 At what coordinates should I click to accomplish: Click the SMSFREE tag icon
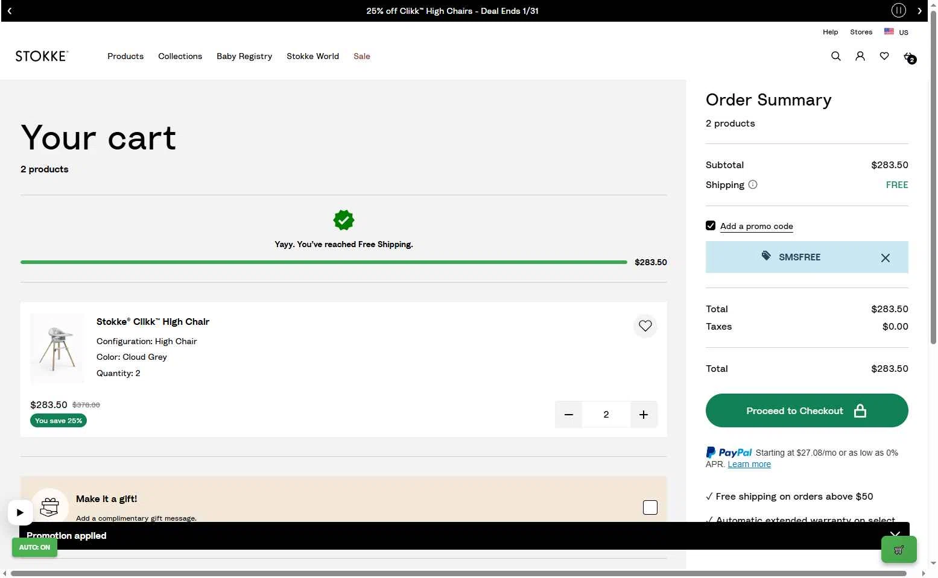pos(765,256)
